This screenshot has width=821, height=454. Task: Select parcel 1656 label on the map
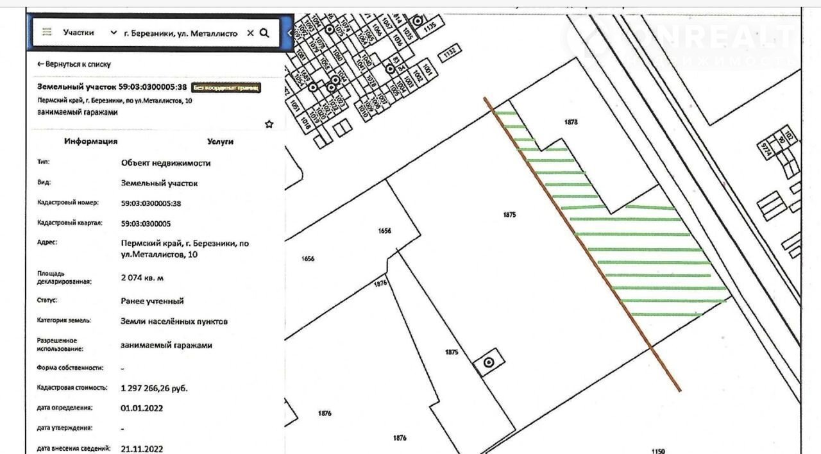point(384,230)
